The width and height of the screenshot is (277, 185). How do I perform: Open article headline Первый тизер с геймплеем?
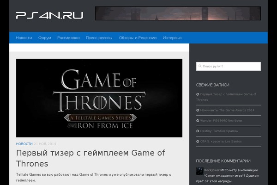pyautogui.click(x=90, y=158)
